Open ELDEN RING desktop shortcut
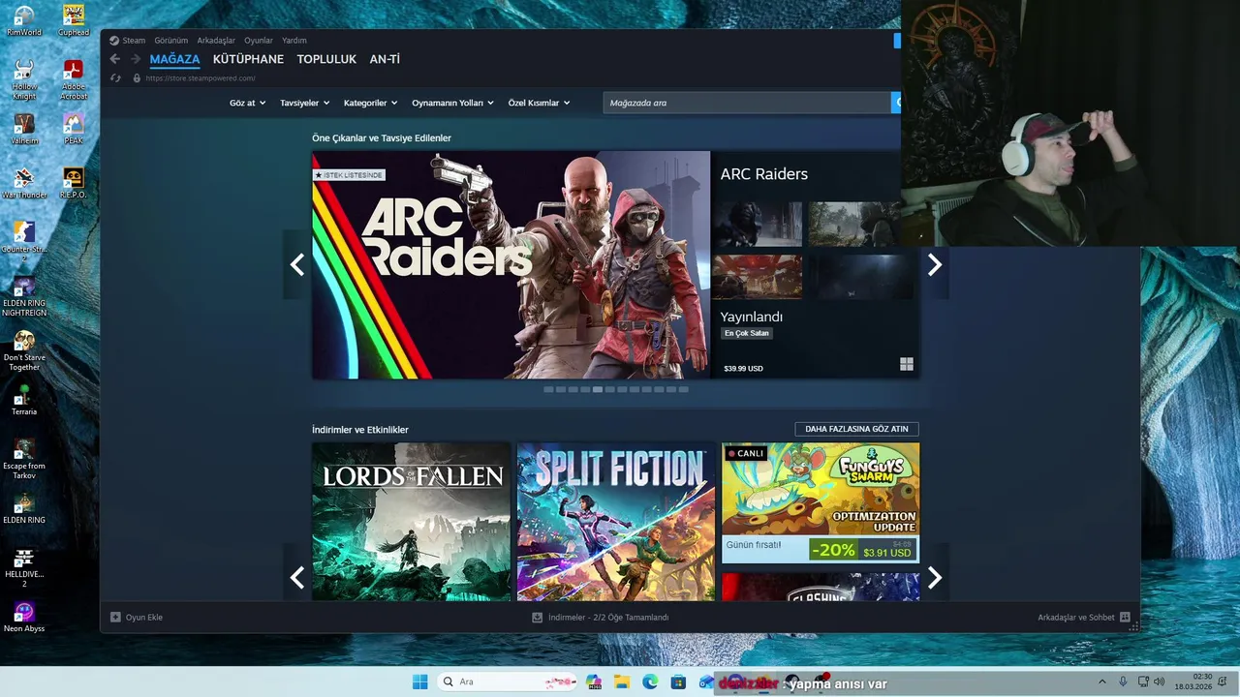Screen dimensions: 1240x697 click(24, 508)
